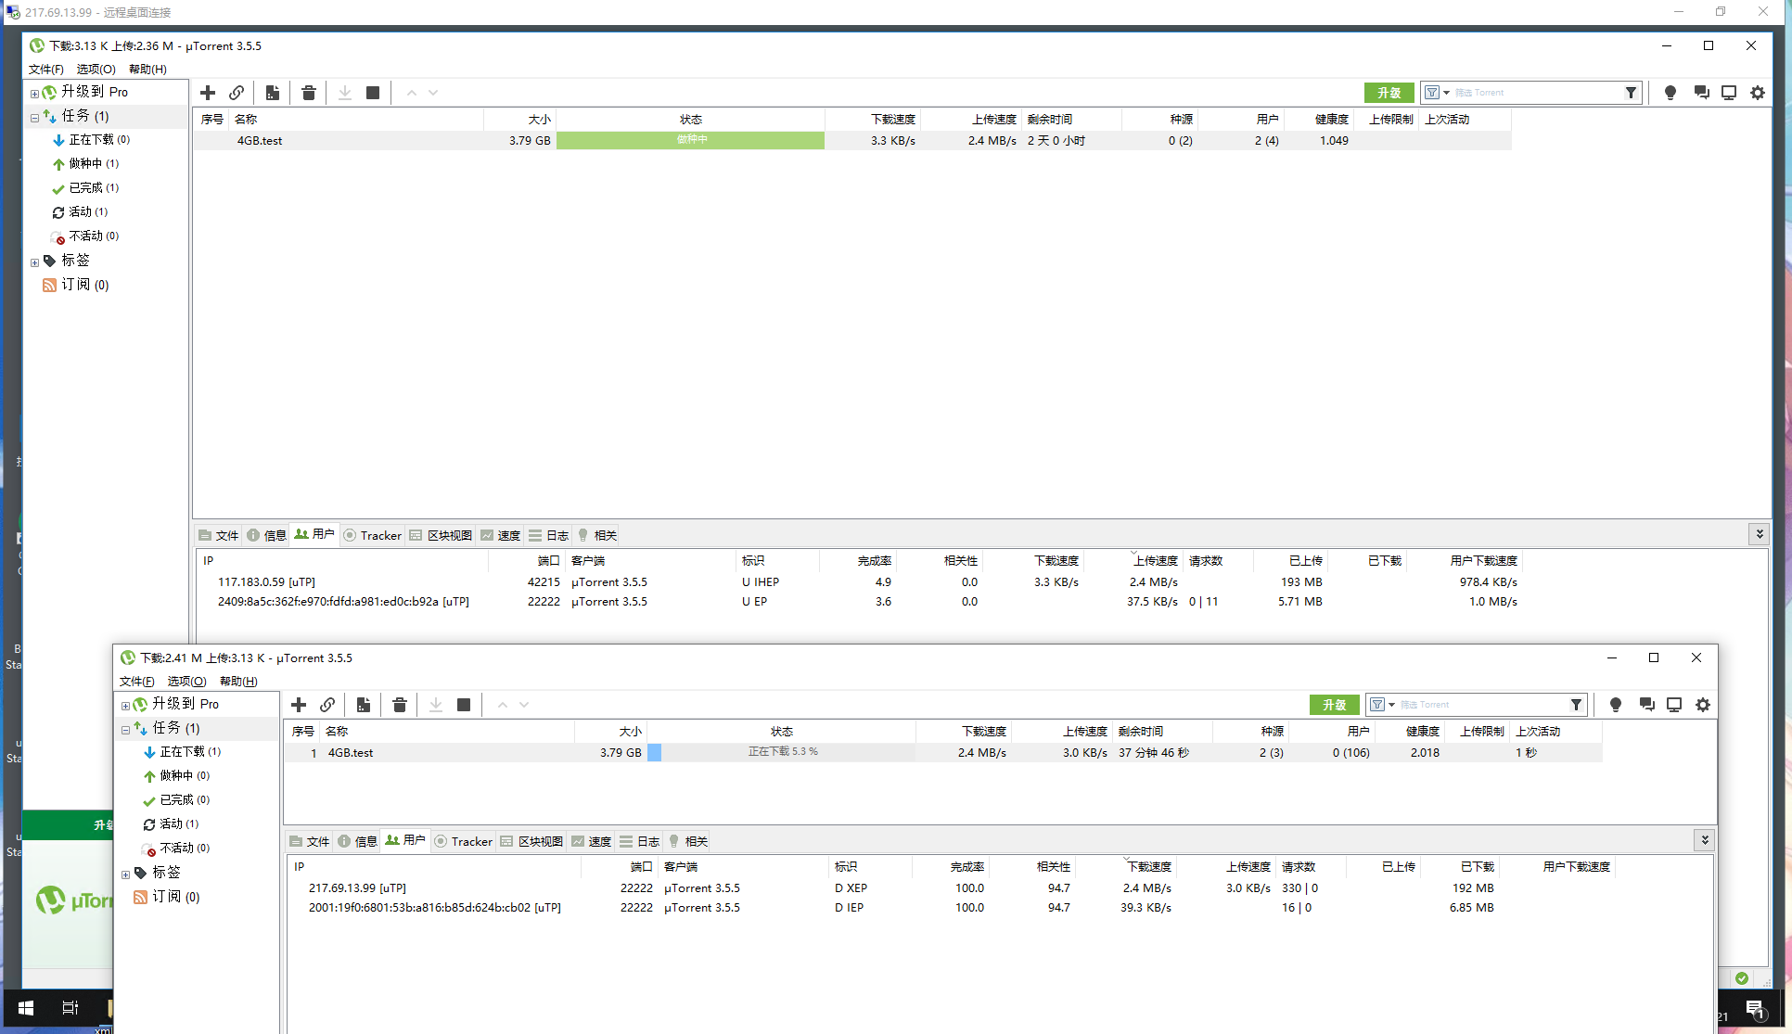Viewport: 1792px width, 1034px height.
Task: Click Stop square icon in downloading window toolbar
Action: [464, 705]
